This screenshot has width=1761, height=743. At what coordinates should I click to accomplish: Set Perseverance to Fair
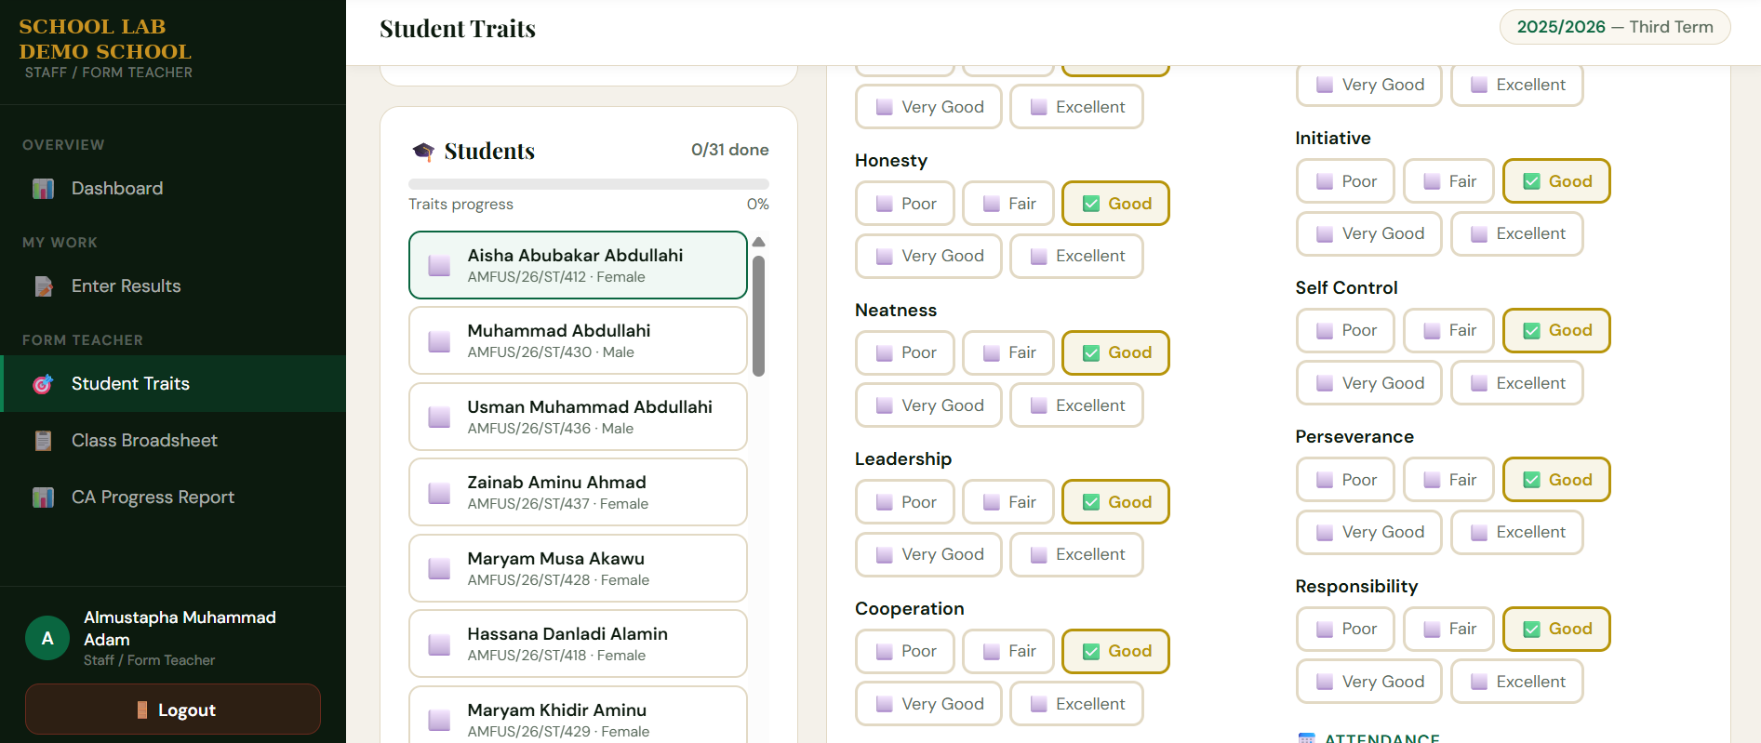point(1448,480)
